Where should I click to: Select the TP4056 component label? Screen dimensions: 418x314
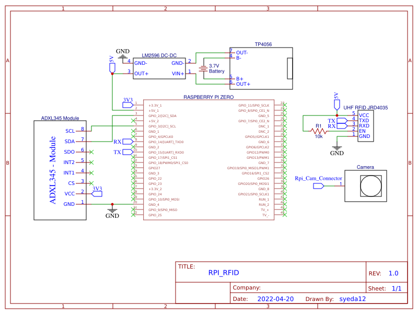[x=263, y=45]
